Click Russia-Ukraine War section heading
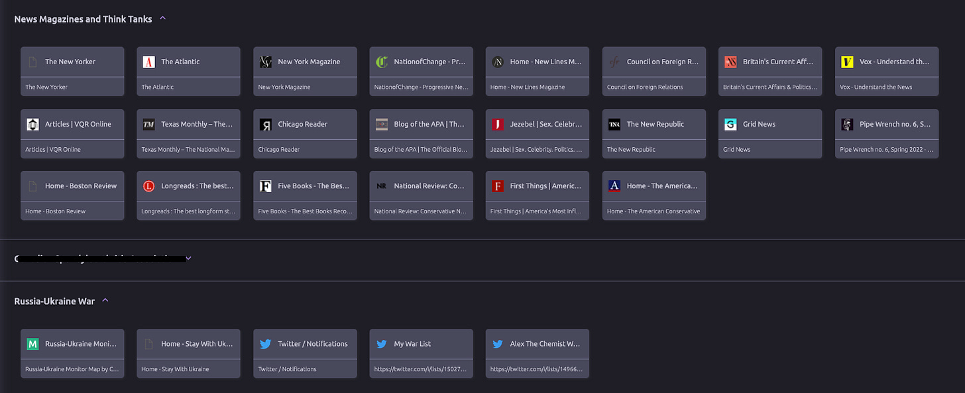This screenshot has width=965, height=393. coord(54,301)
